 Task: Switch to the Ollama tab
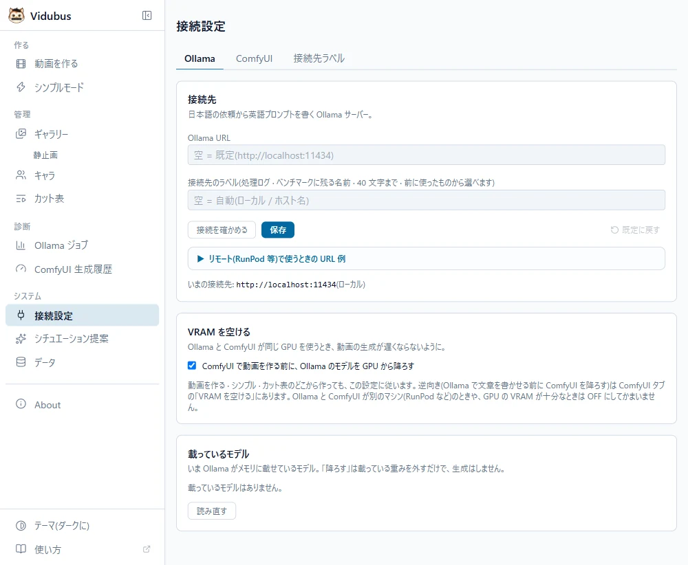pos(200,58)
